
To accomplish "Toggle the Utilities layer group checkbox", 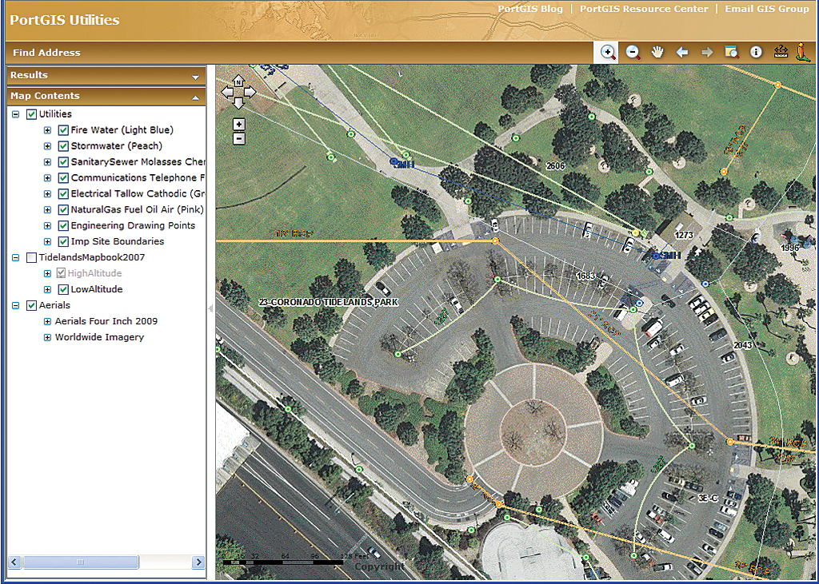I will point(31,114).
